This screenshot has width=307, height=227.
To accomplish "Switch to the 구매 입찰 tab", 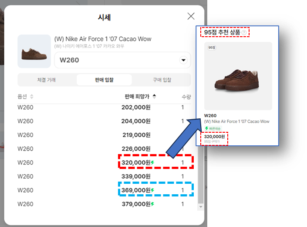I will (x=162, y=80).
